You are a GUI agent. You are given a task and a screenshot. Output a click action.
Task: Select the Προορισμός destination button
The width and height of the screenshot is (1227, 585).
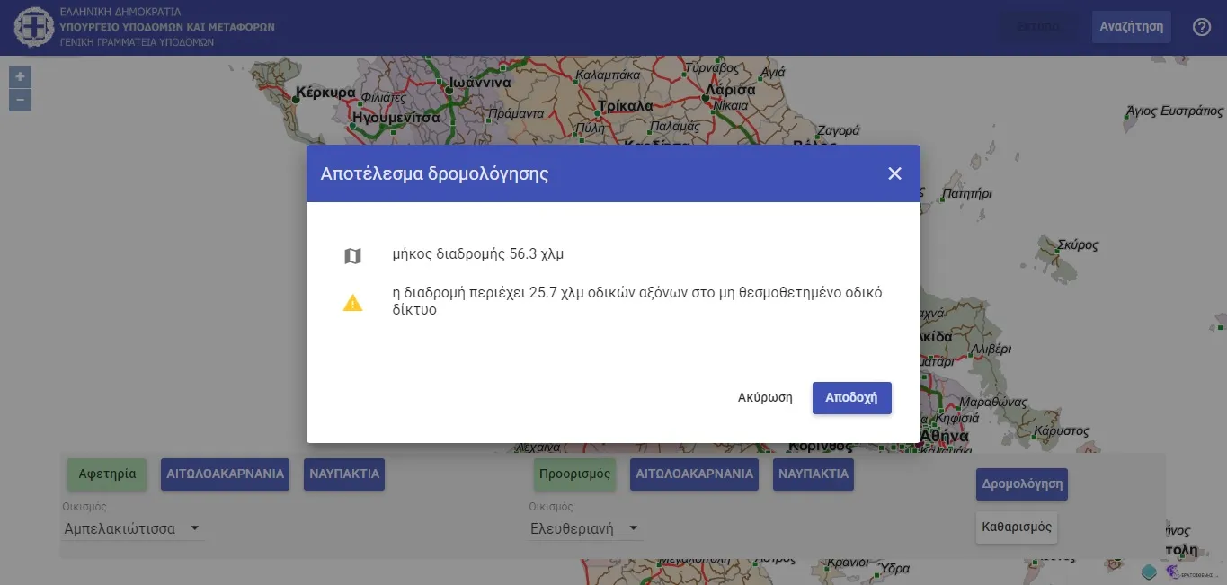coord(574,474)
